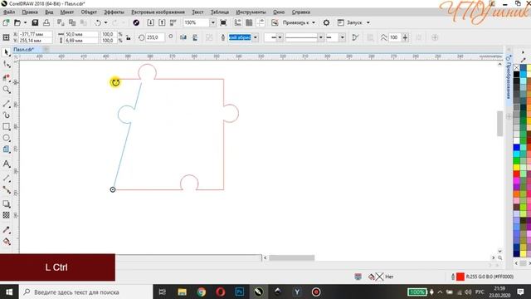Select the Text tool
Image resolution: width=531 pixels, height=299 pixels.
(6, 164)
